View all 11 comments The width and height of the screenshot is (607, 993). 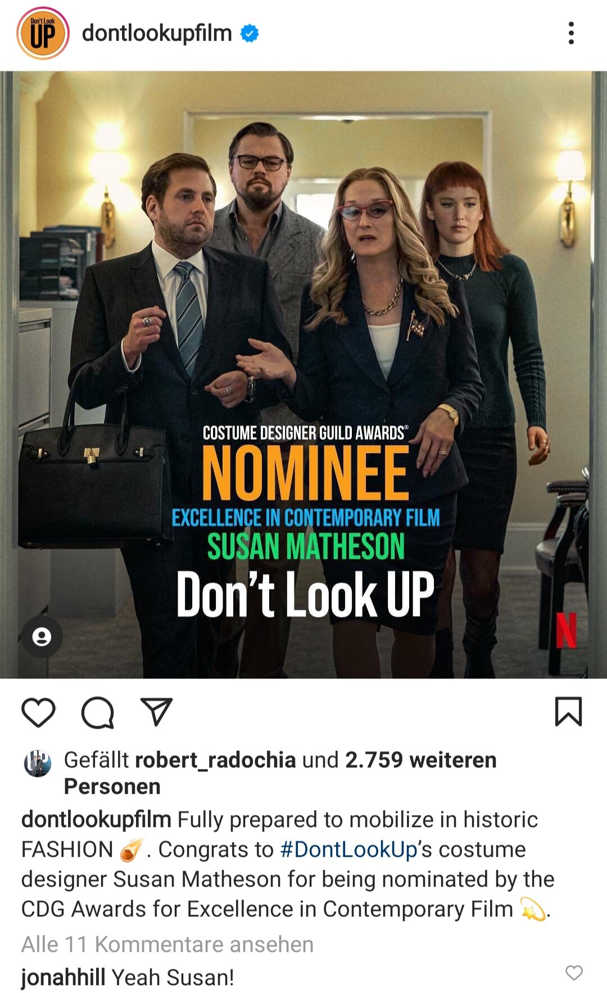[167, 945]
